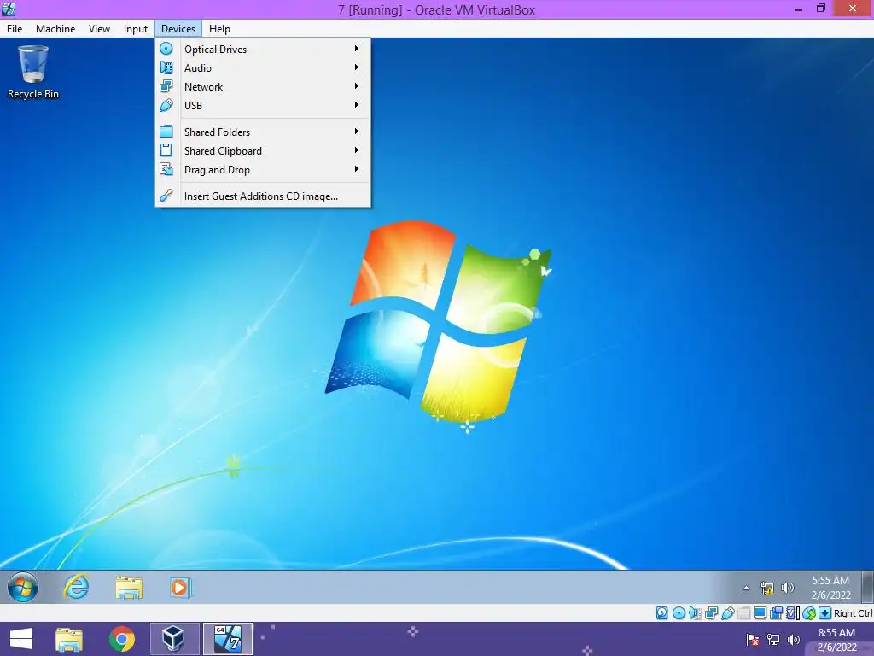874x656 pixels.
Task: Click the speaker icon beside Audio
Action: tap(166, 68)
